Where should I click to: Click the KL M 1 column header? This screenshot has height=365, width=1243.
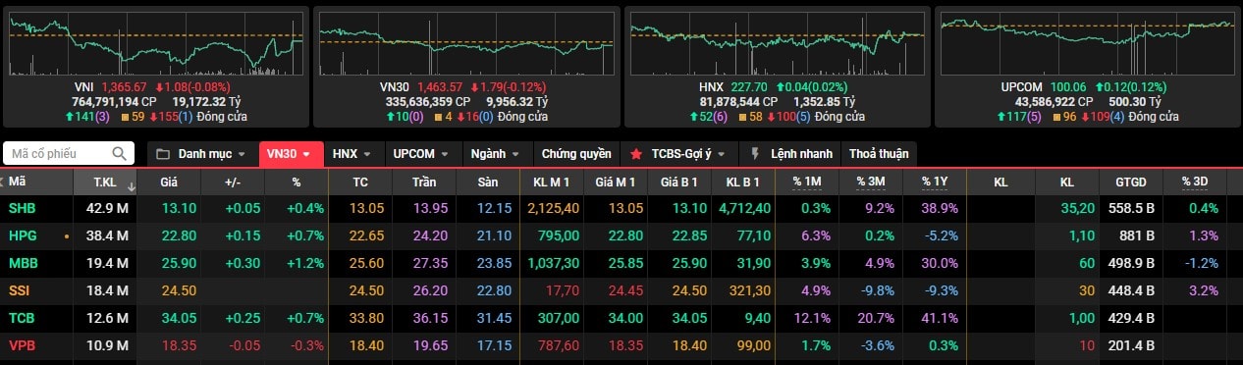(552, 182)
